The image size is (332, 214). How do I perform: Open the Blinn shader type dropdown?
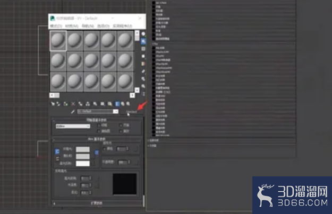click(x=73, y=126)
